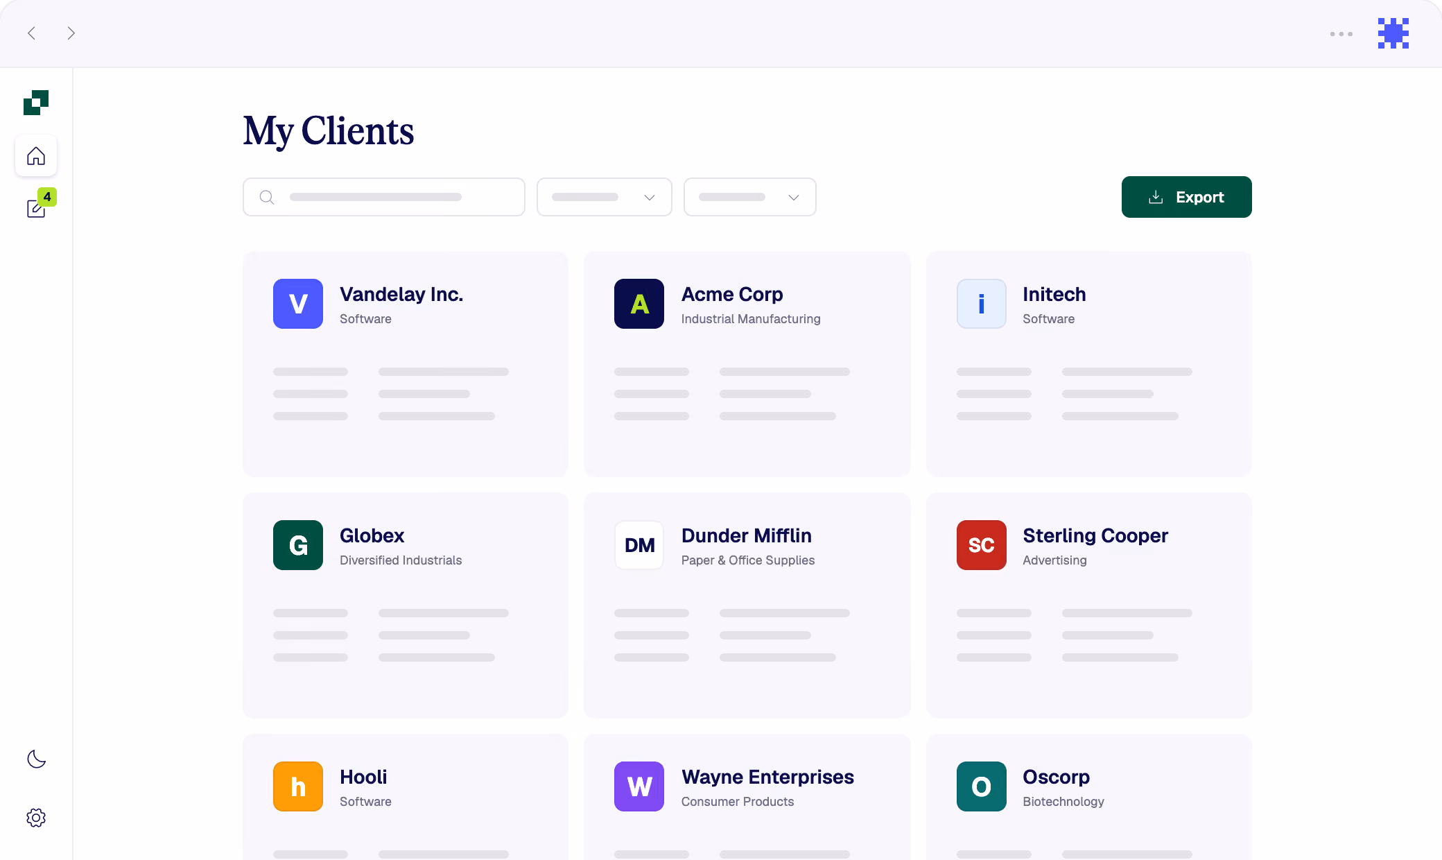Open the three-dot more options menu
This screenshot has height=860, width=1442.
pos(1341,34)
